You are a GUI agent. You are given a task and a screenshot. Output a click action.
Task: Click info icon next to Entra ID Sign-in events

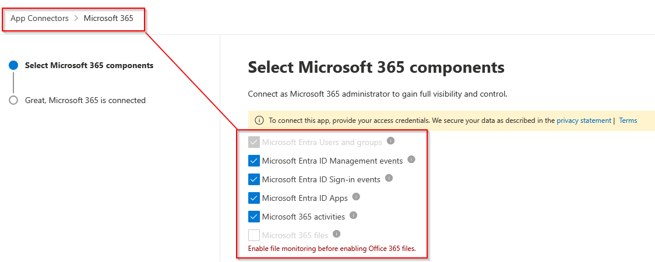point(389,178)
